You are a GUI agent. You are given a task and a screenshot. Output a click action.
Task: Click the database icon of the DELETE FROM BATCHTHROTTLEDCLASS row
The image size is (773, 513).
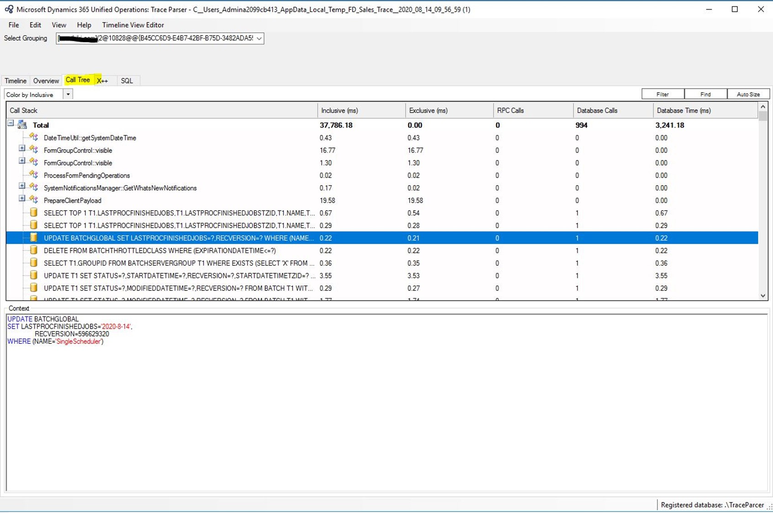(x=33, y=250)
